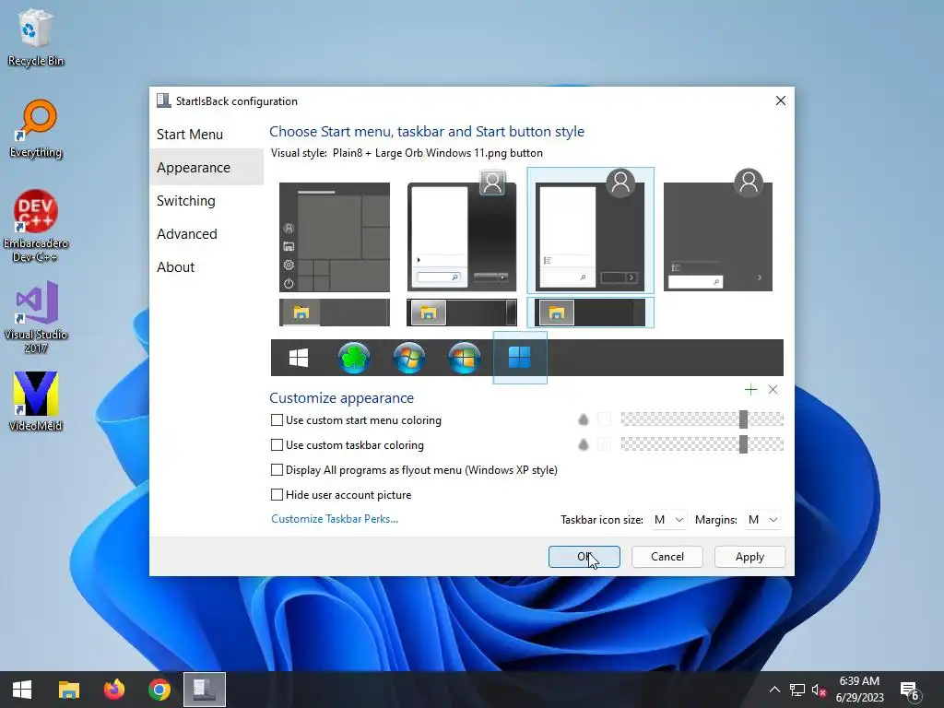This screenshot has height=708, width=944.
Task: Show hidden tray icons chevron
Action: (x=774, y=690)
